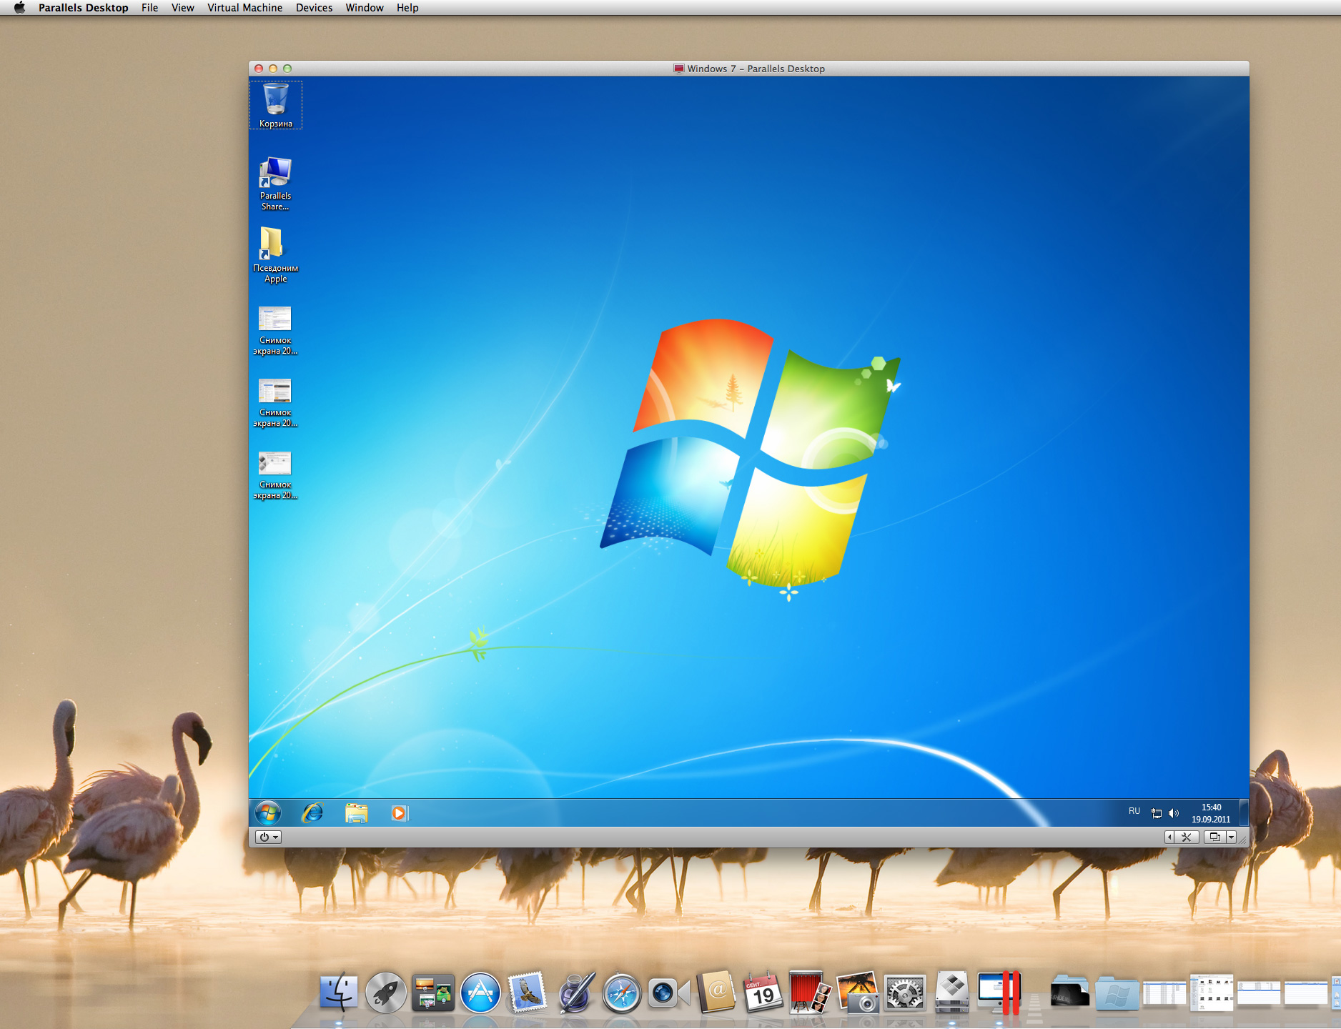Image resolution: width=1341 pixels, height=1029 pixels.
Task: Open the Корзина recycle bin icon
Action: coord(275,104)
